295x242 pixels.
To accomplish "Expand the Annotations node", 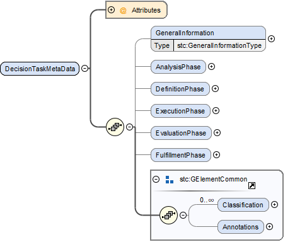I will point(269,227).
